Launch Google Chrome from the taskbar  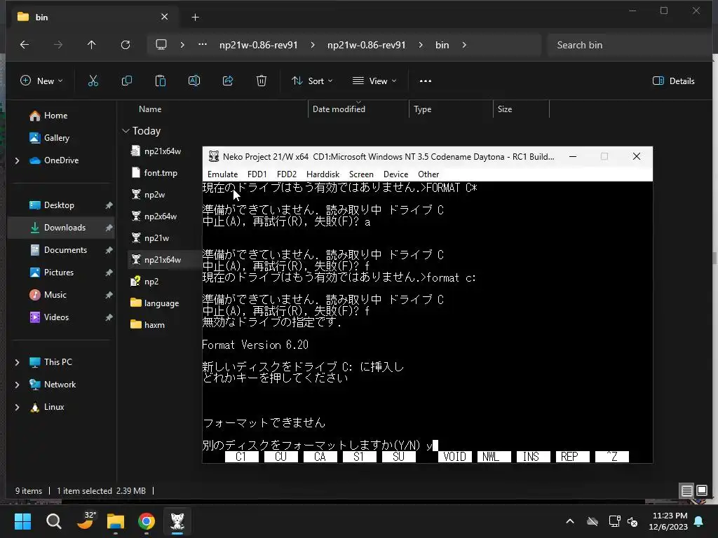pyautogui.click(x=147, y=521)
